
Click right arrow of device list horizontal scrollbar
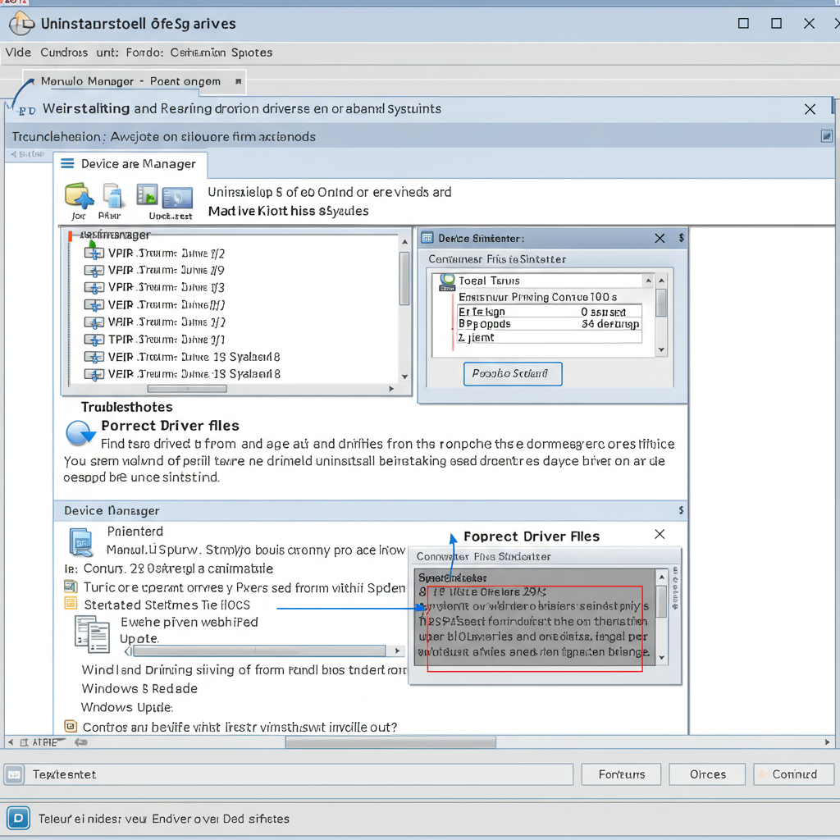(x=391, y=388)
